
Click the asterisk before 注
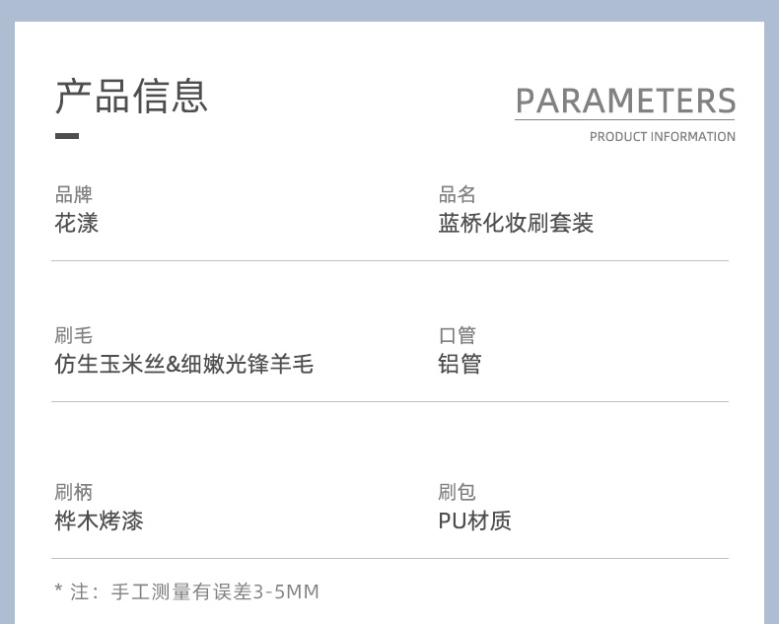point(58,590)
